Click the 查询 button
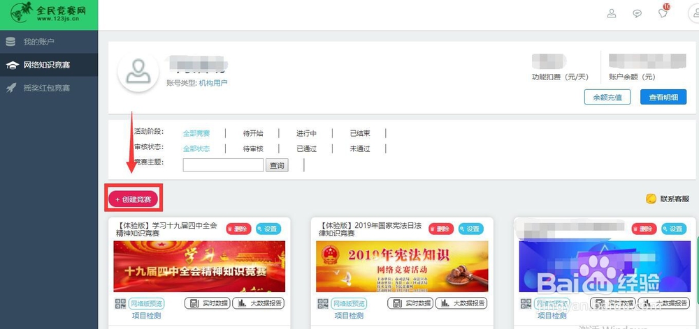The image size is (699, 329). [x=277, y=165]
